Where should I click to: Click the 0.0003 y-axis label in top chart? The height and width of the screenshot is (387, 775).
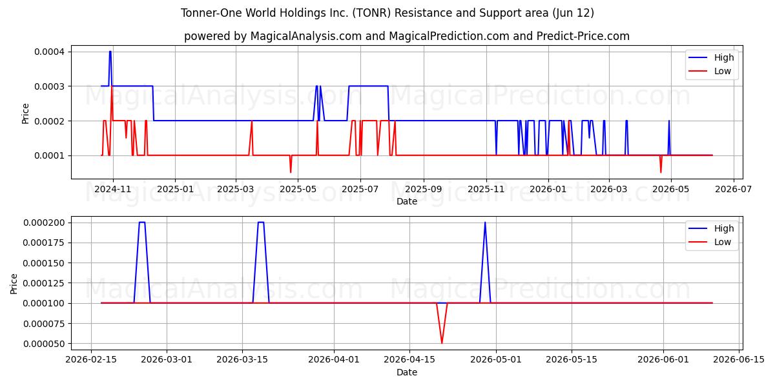pyautogui.click(x=48, y=86)
